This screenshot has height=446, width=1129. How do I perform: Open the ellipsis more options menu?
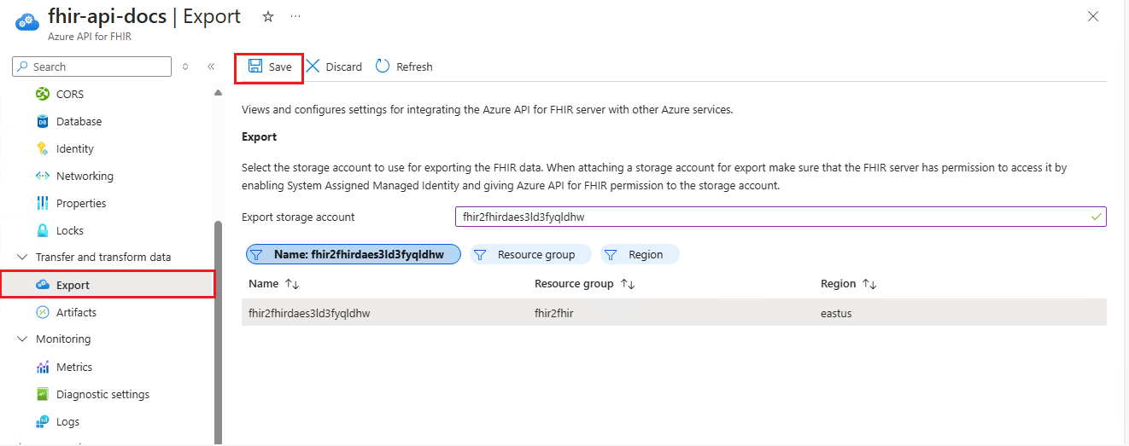click(295, 17)
